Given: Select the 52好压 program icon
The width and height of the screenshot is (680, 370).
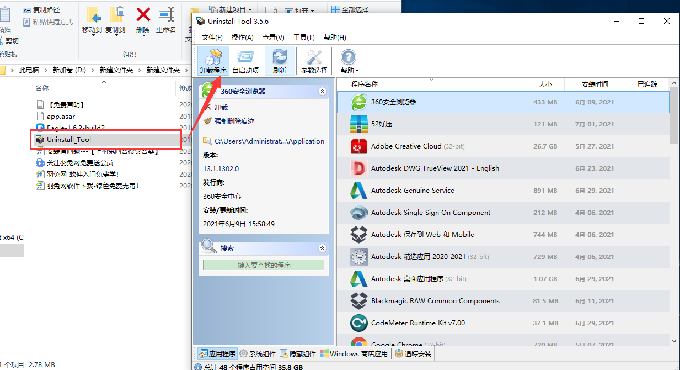Looking at the screenshot, I should pos(359,124).
